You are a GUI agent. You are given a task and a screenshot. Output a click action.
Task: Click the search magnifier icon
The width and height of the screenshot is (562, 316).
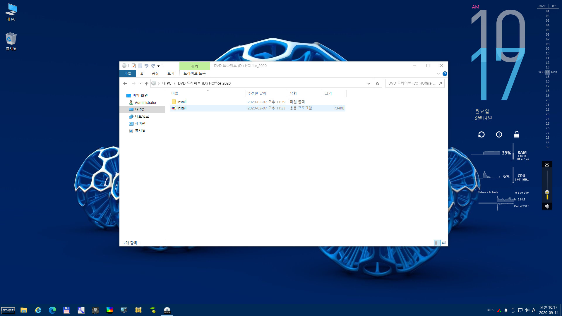tap(440, 83)
